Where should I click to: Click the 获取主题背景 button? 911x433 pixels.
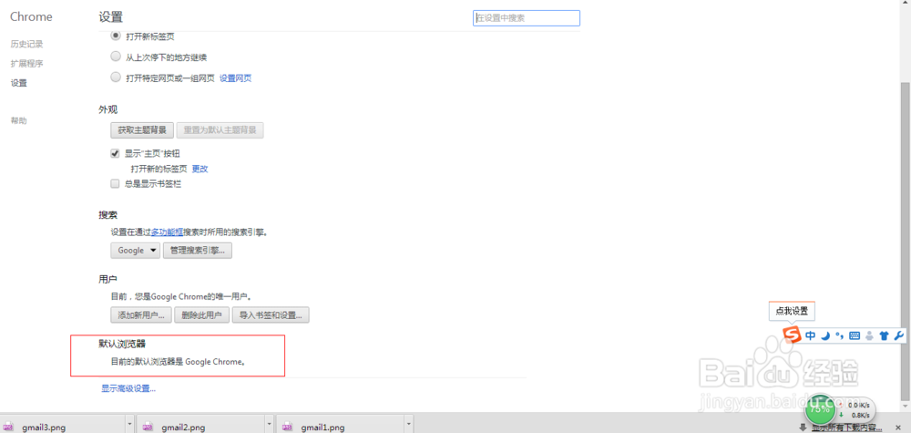[142, 130]
